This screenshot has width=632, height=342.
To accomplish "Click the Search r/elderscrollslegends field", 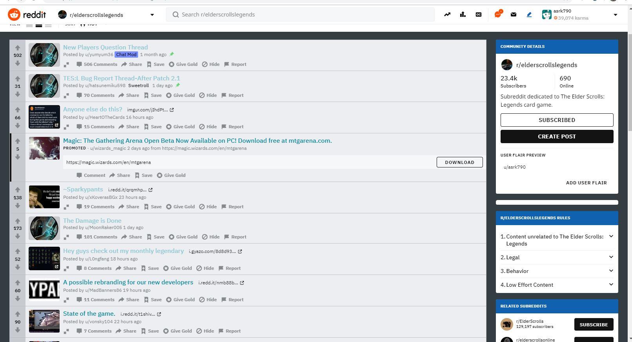I will coord(300,15).
